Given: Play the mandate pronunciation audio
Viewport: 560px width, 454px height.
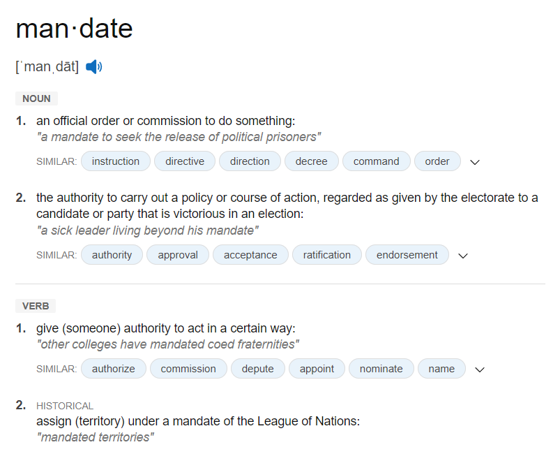Looking at the screenshot, I should [x=94, y=67].
